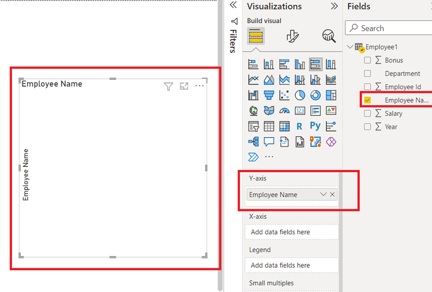This screenshot has width=432, height=292.
Task: Click the Fields search box
Action: (389, 28)
